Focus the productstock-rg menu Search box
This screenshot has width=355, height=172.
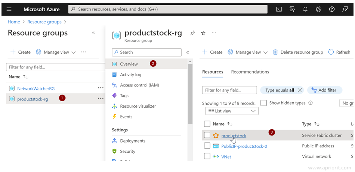[147, 52]
